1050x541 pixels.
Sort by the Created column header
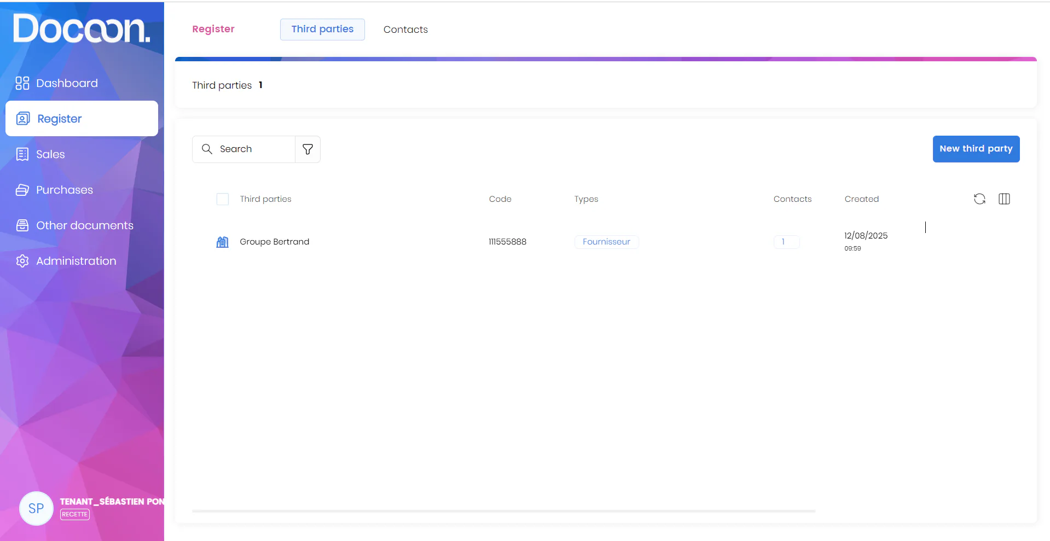[x=861, y=199]
